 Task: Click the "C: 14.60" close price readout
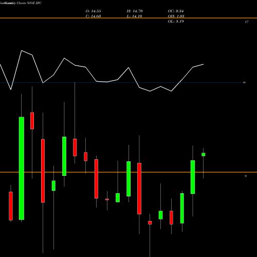(93, 16)
